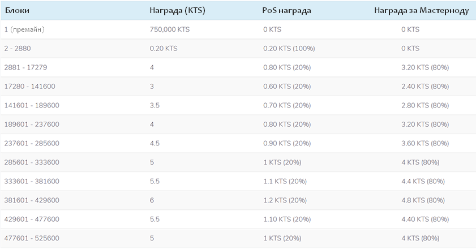Click the 477601 - 525600 block range

32,238
